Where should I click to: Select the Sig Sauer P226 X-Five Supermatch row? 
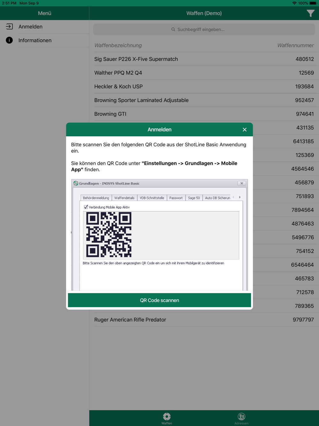[204, 59]
